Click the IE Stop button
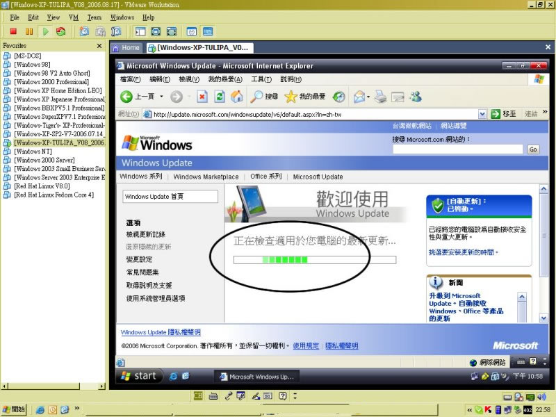The image size is (556, 417). [202, 97]
